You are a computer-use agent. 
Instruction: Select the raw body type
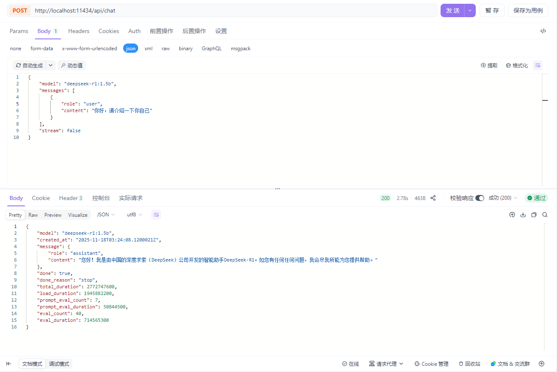[165, 48]
